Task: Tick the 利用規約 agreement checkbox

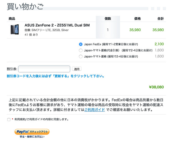Action: coord(9,119)
